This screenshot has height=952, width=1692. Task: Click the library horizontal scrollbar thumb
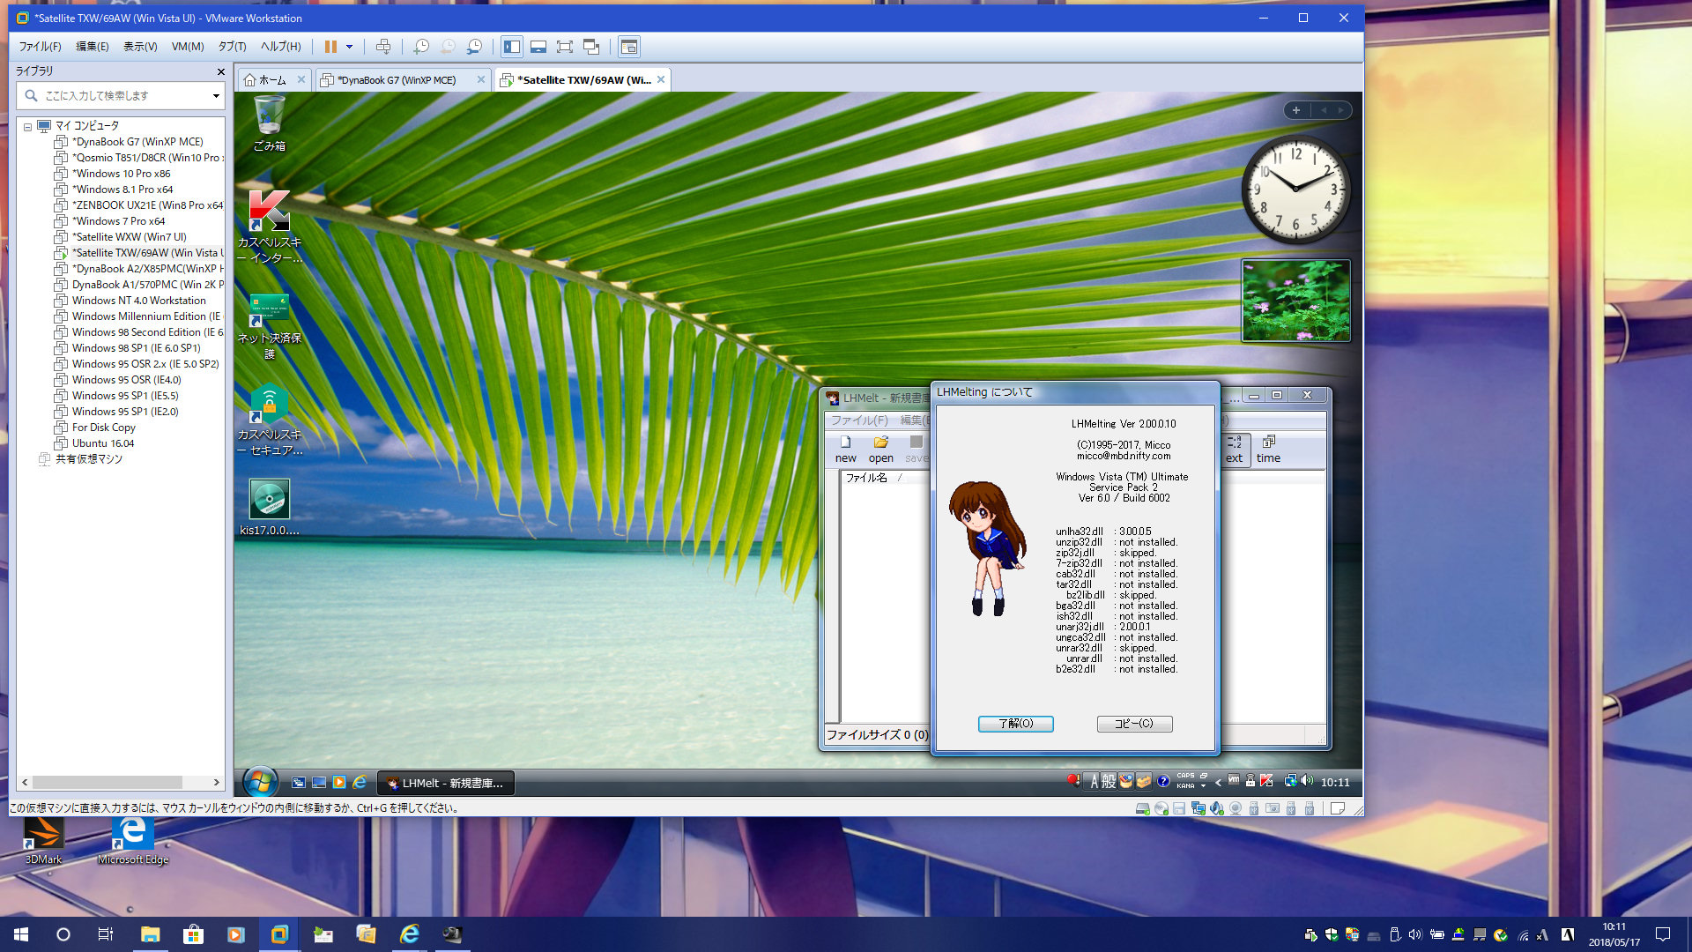point(108,783)
